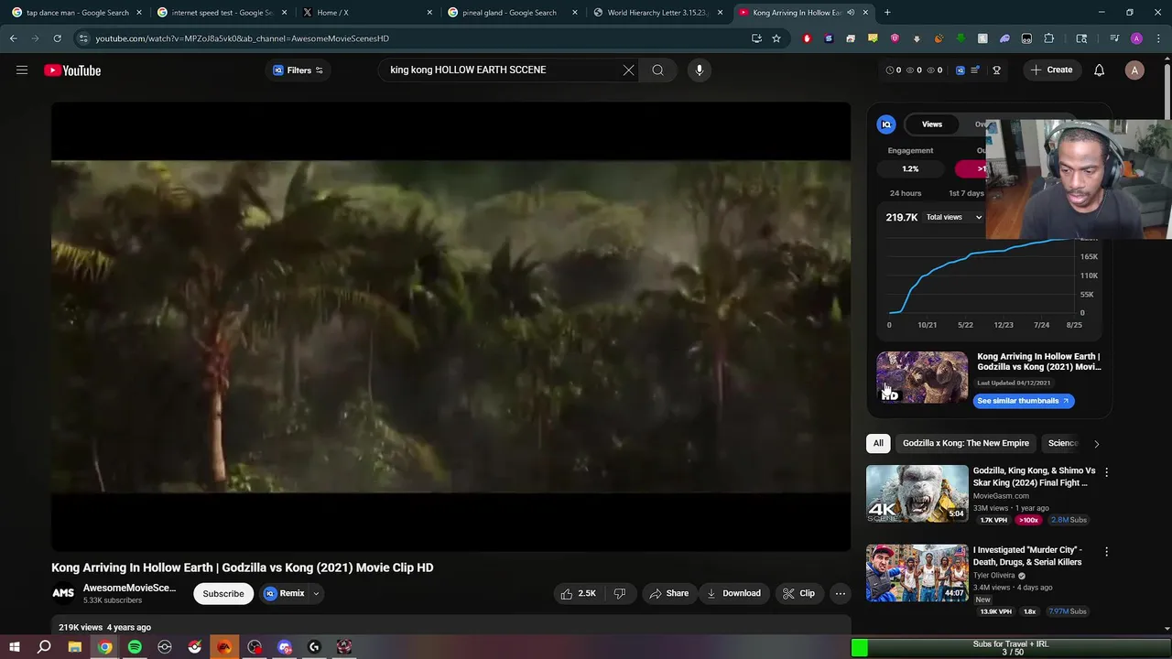Click Remix button
The image size is (1172, 659).
(284, 593)
